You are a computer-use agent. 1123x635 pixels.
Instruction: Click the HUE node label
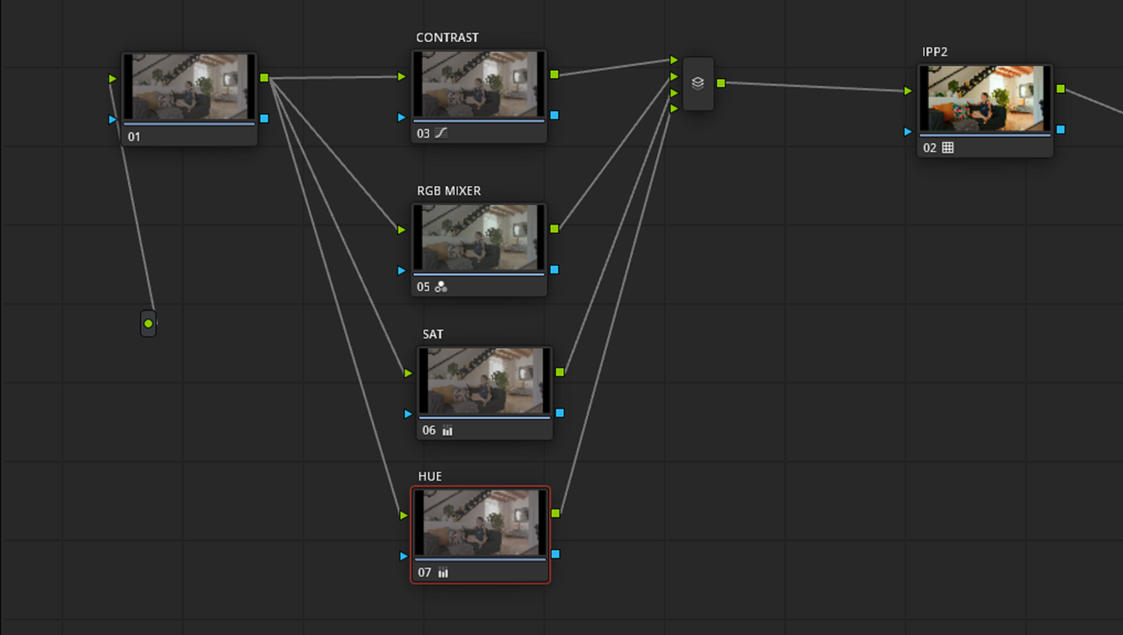(430, 477)
